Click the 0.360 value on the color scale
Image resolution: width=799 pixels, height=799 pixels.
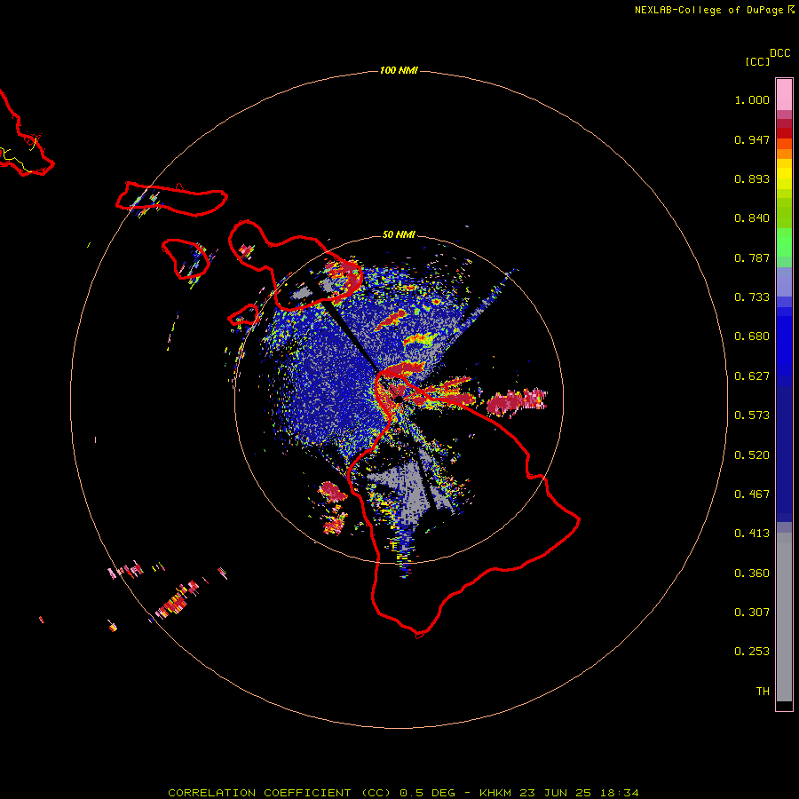tap(752, 574)
